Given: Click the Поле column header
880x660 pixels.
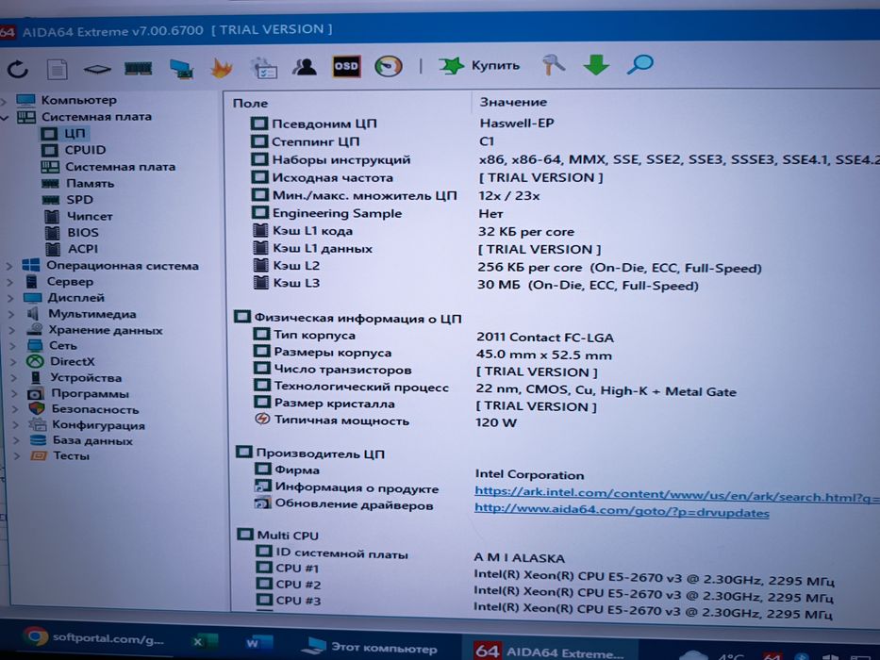Looking at the screenshot, I should (x=250, y=104).
